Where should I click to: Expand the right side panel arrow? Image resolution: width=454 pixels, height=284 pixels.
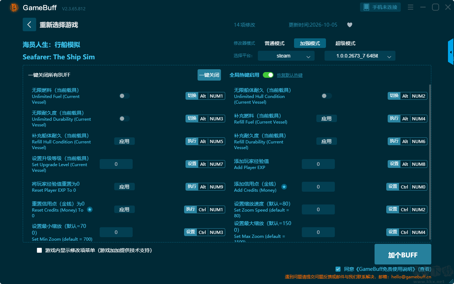click(x=451, y=52)
